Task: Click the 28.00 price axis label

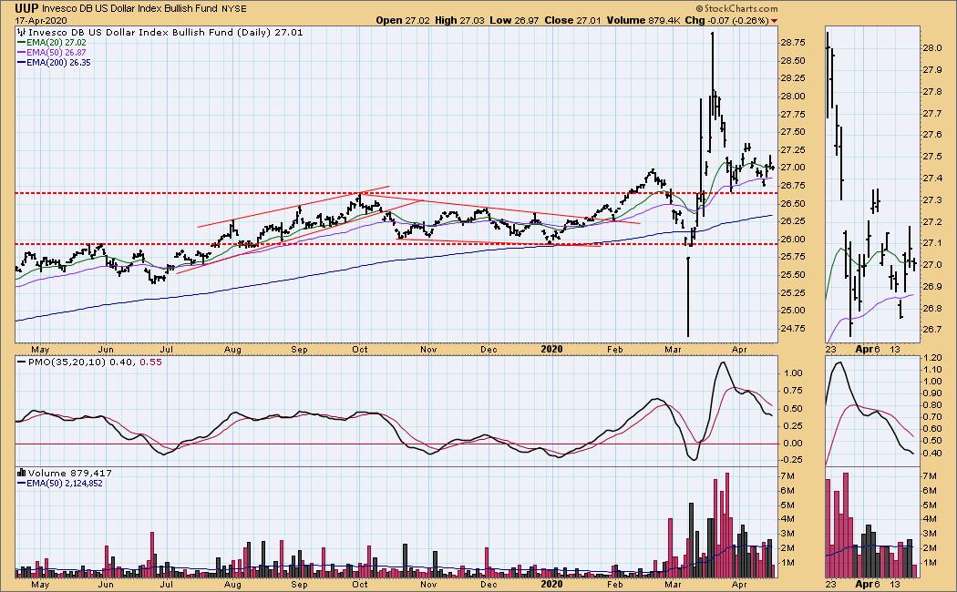Action: coord(792,97)
